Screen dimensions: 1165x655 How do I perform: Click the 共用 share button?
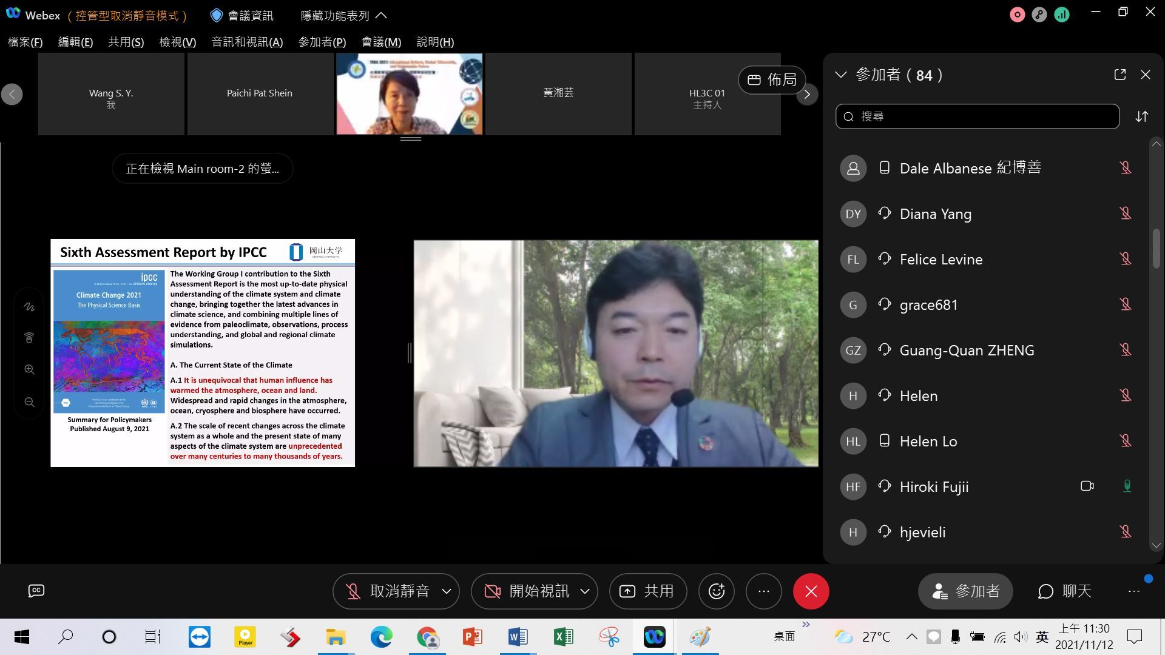coord(648,591)
